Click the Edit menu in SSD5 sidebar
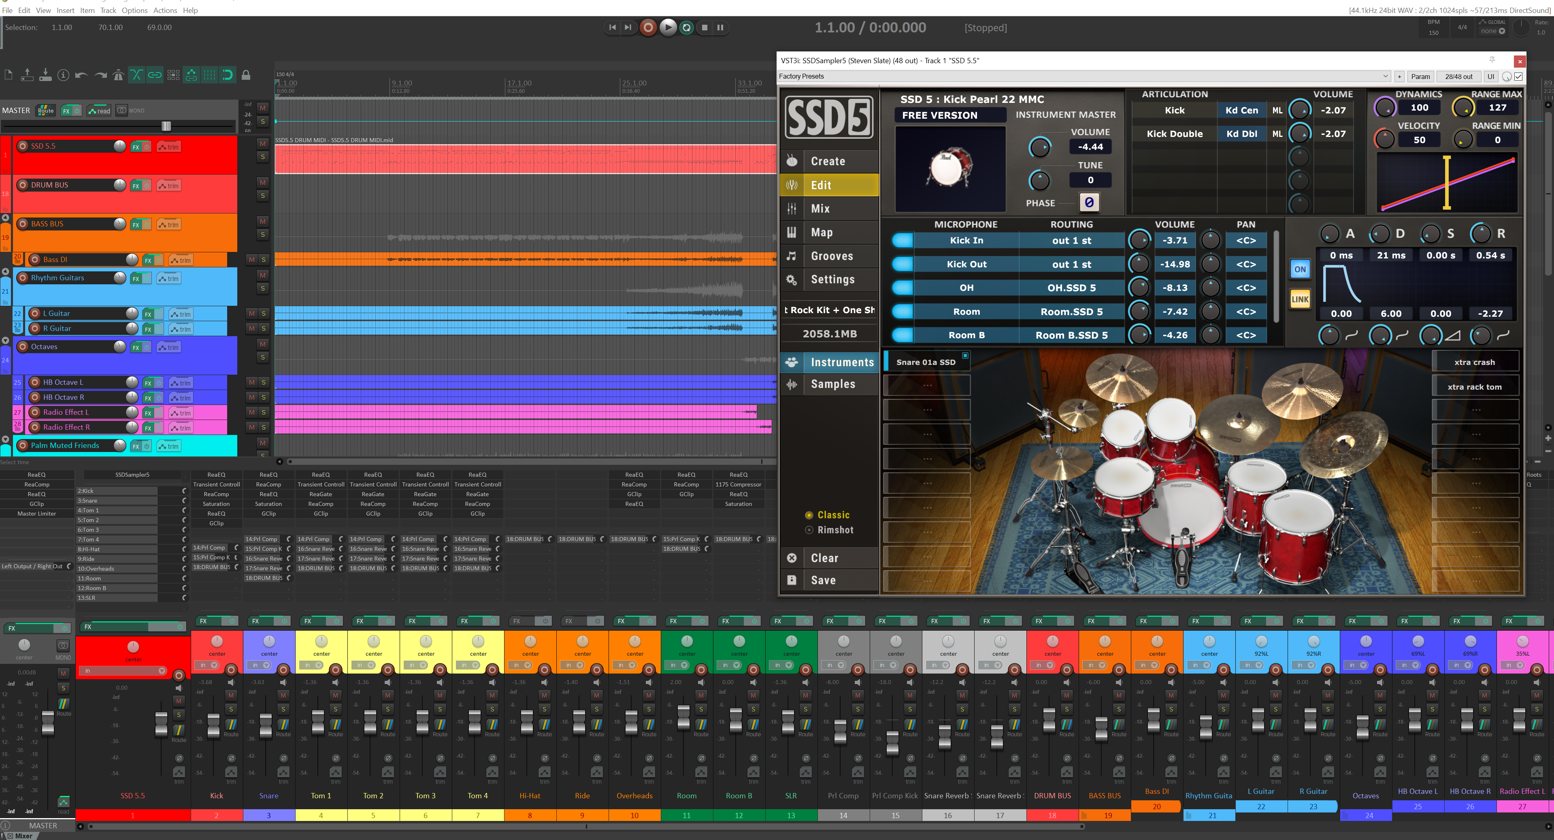Image resolution: width=1554 pixels, height=840 pixels. (821, 184)
